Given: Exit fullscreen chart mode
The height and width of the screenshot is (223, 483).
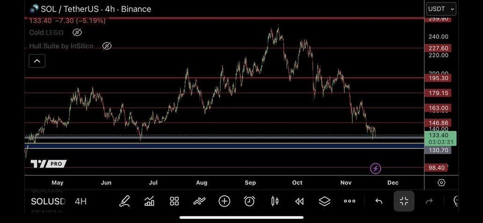Looking at the screenshot, I should [x=403, y=201].
